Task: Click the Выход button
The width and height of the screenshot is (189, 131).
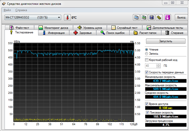Action: click(181, 17)
